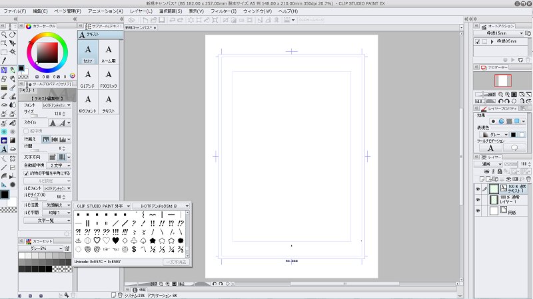Click the Zoom magnifier tool
Viewport: 533px width, 299px height.
point(4,34)
